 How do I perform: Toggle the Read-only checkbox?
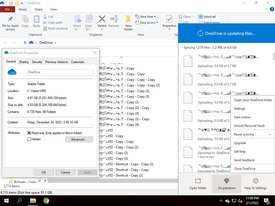pyautogui.click(x=29, y=133)
